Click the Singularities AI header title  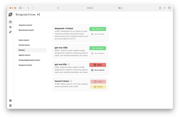click(28, 15)
